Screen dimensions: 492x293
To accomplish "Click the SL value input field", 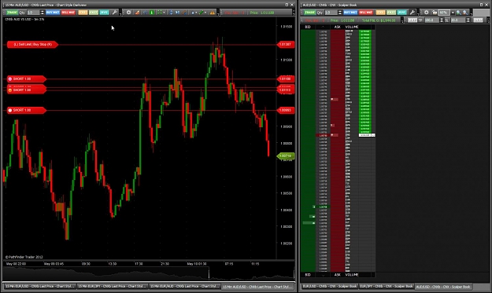I will 458,20.
